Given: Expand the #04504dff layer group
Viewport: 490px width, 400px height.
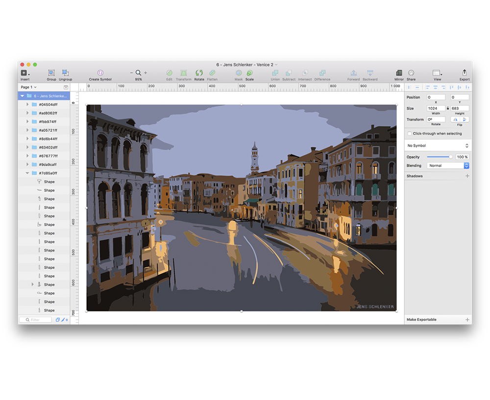Looking at the screenshot, I should pyautogui.click(x=27, y=104).
